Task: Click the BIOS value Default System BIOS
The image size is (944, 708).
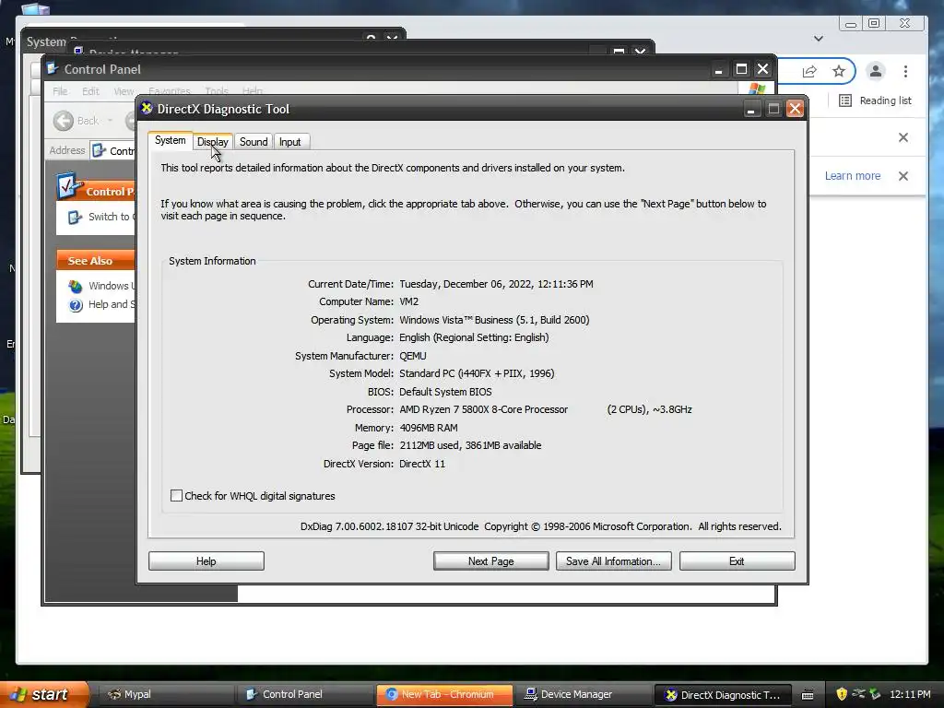Action: (445, 391)
